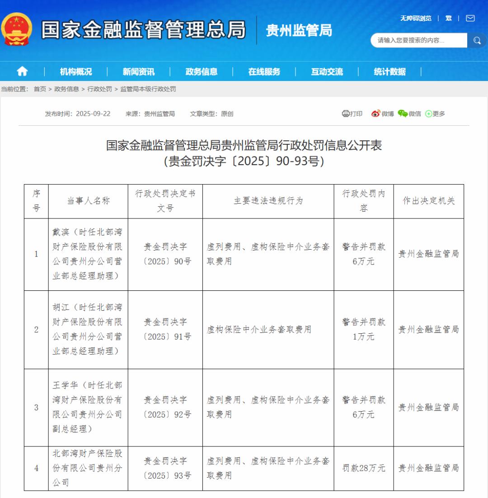Open the 机构概况 menu
Screen dimensions: 488x498
click(x=76, y=71)
